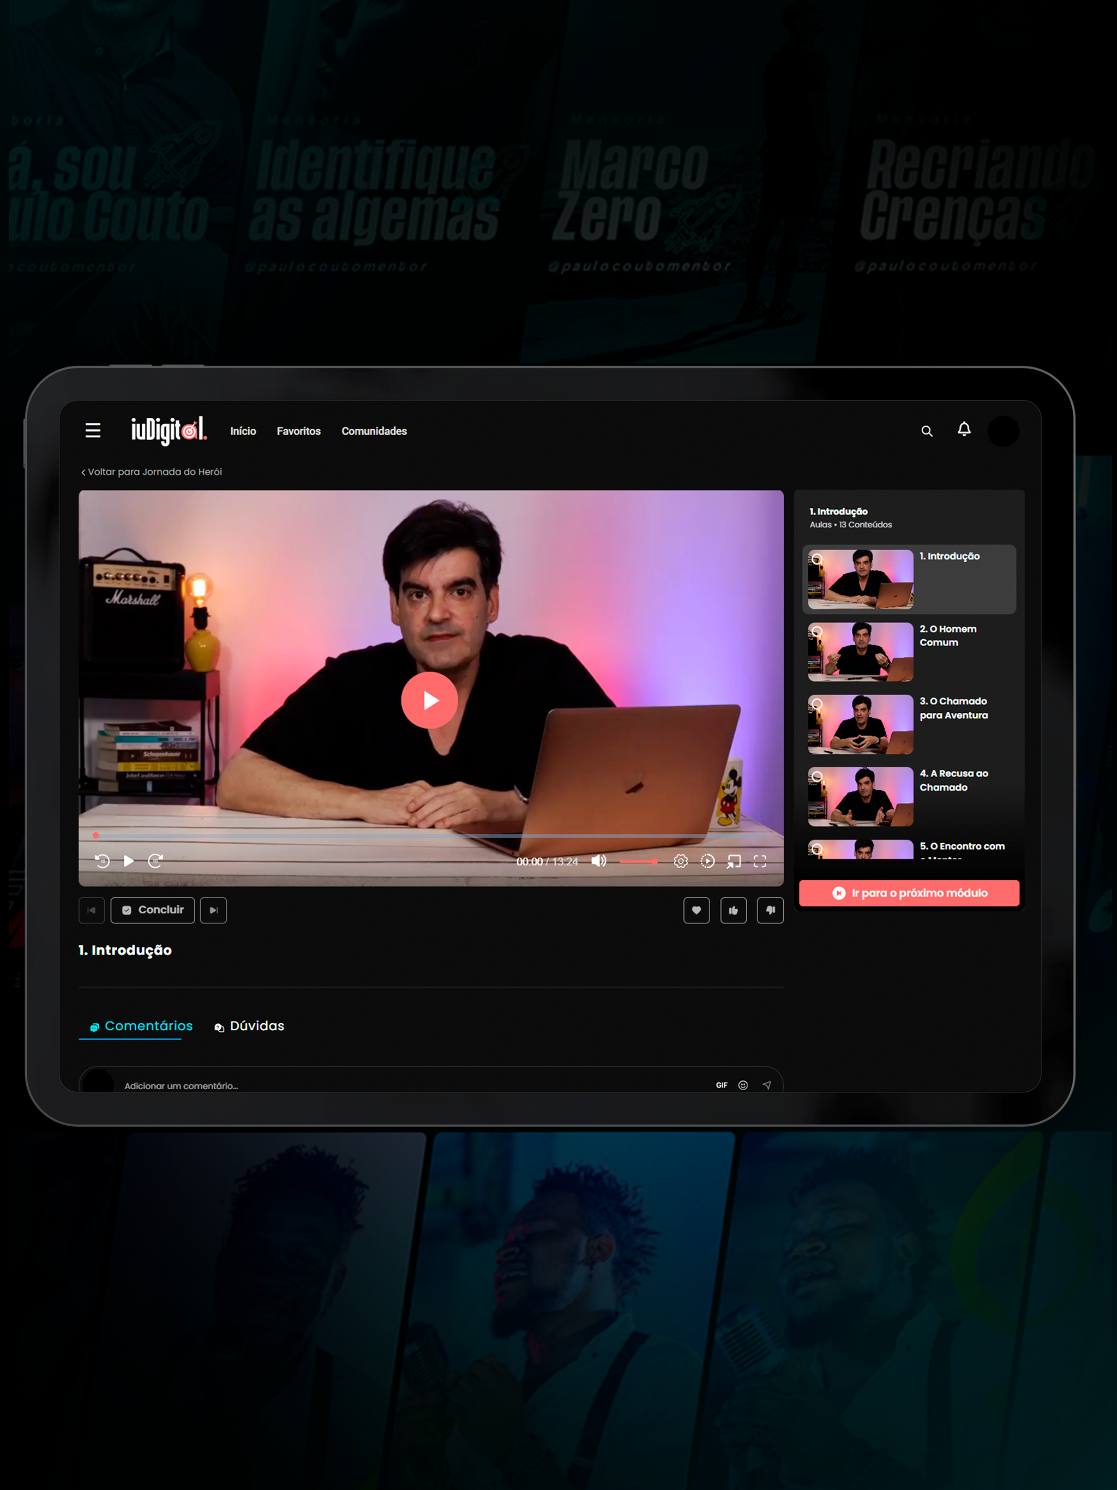
Task: Click the 1. Introdução heading below video
Action: (x=125, y=950)
